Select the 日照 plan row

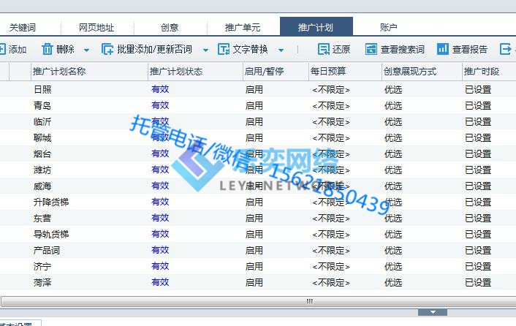258,89
